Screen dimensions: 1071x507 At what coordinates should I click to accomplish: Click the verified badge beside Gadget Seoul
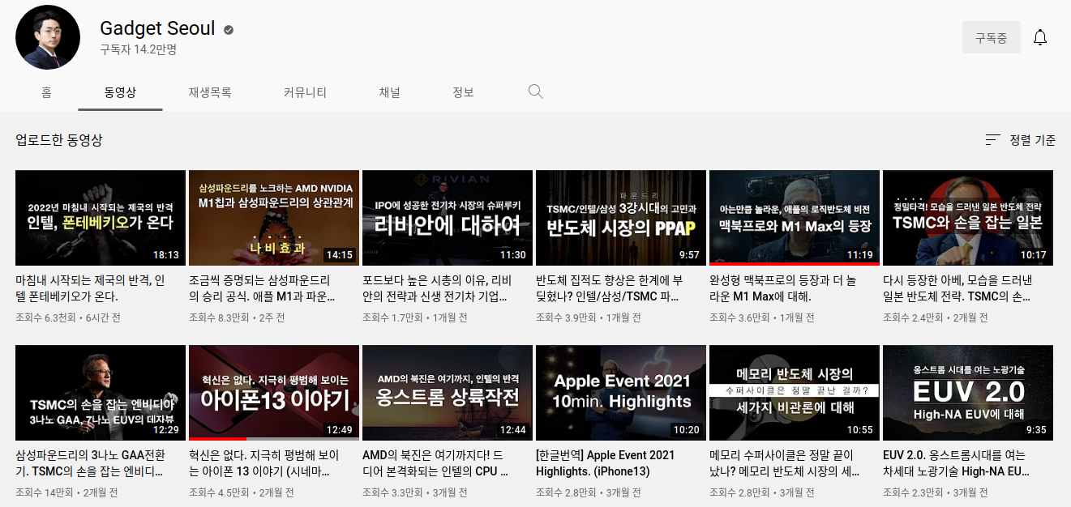(229, 30)
